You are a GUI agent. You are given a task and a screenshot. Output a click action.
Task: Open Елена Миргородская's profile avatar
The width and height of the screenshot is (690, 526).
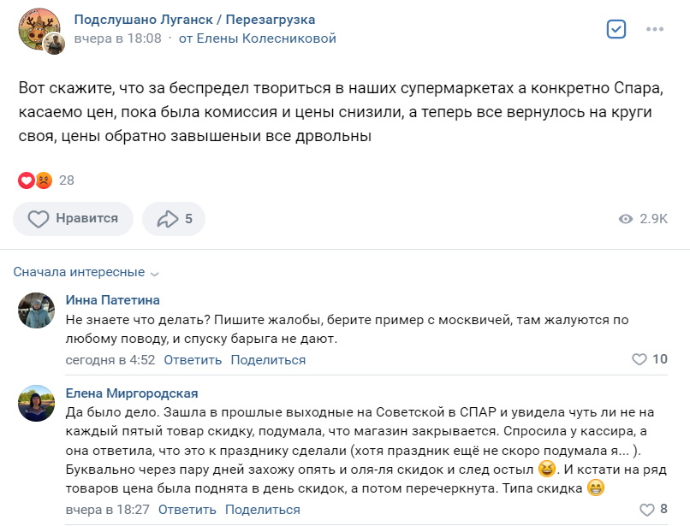tap(37, 403)
